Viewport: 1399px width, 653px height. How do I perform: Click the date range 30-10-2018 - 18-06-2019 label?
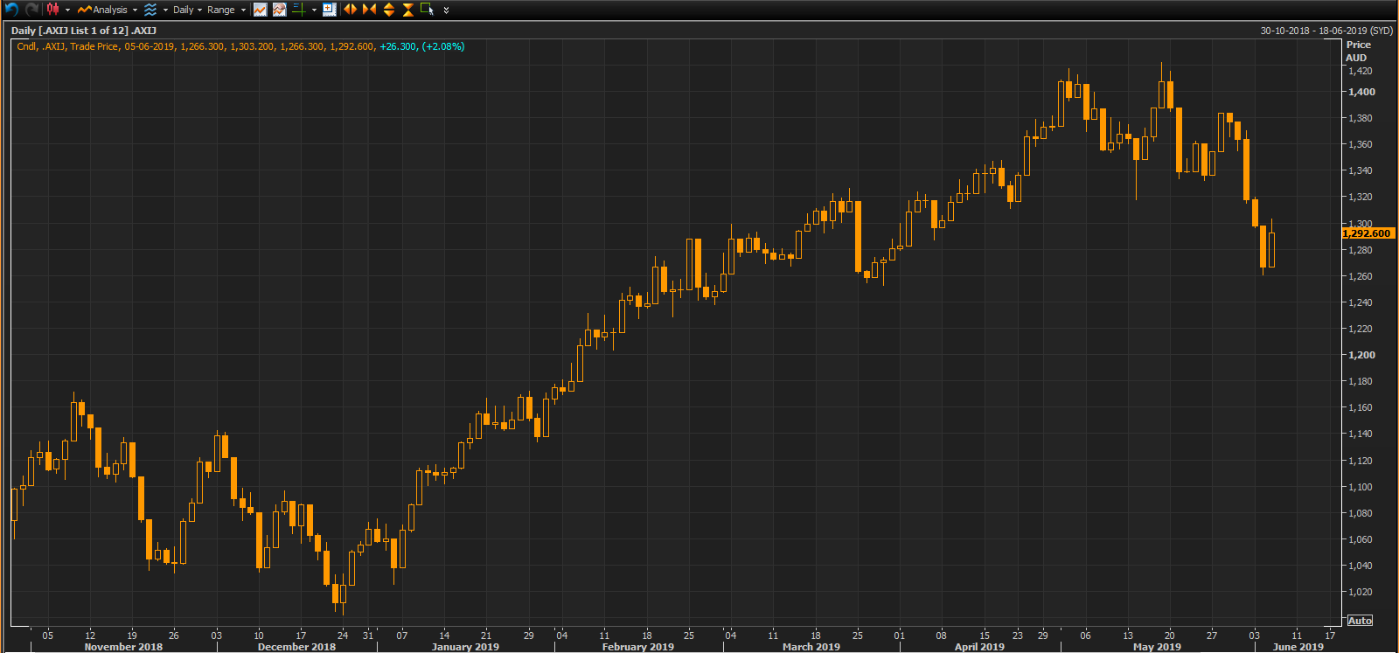tap(1326, 31)
